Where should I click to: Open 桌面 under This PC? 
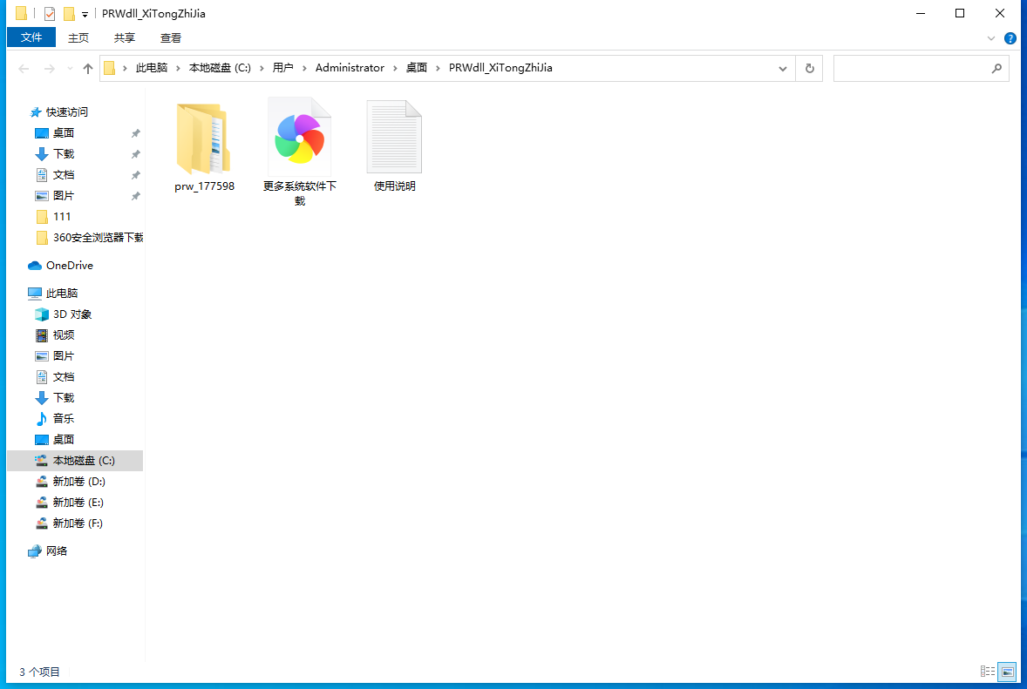coord(64,440)
